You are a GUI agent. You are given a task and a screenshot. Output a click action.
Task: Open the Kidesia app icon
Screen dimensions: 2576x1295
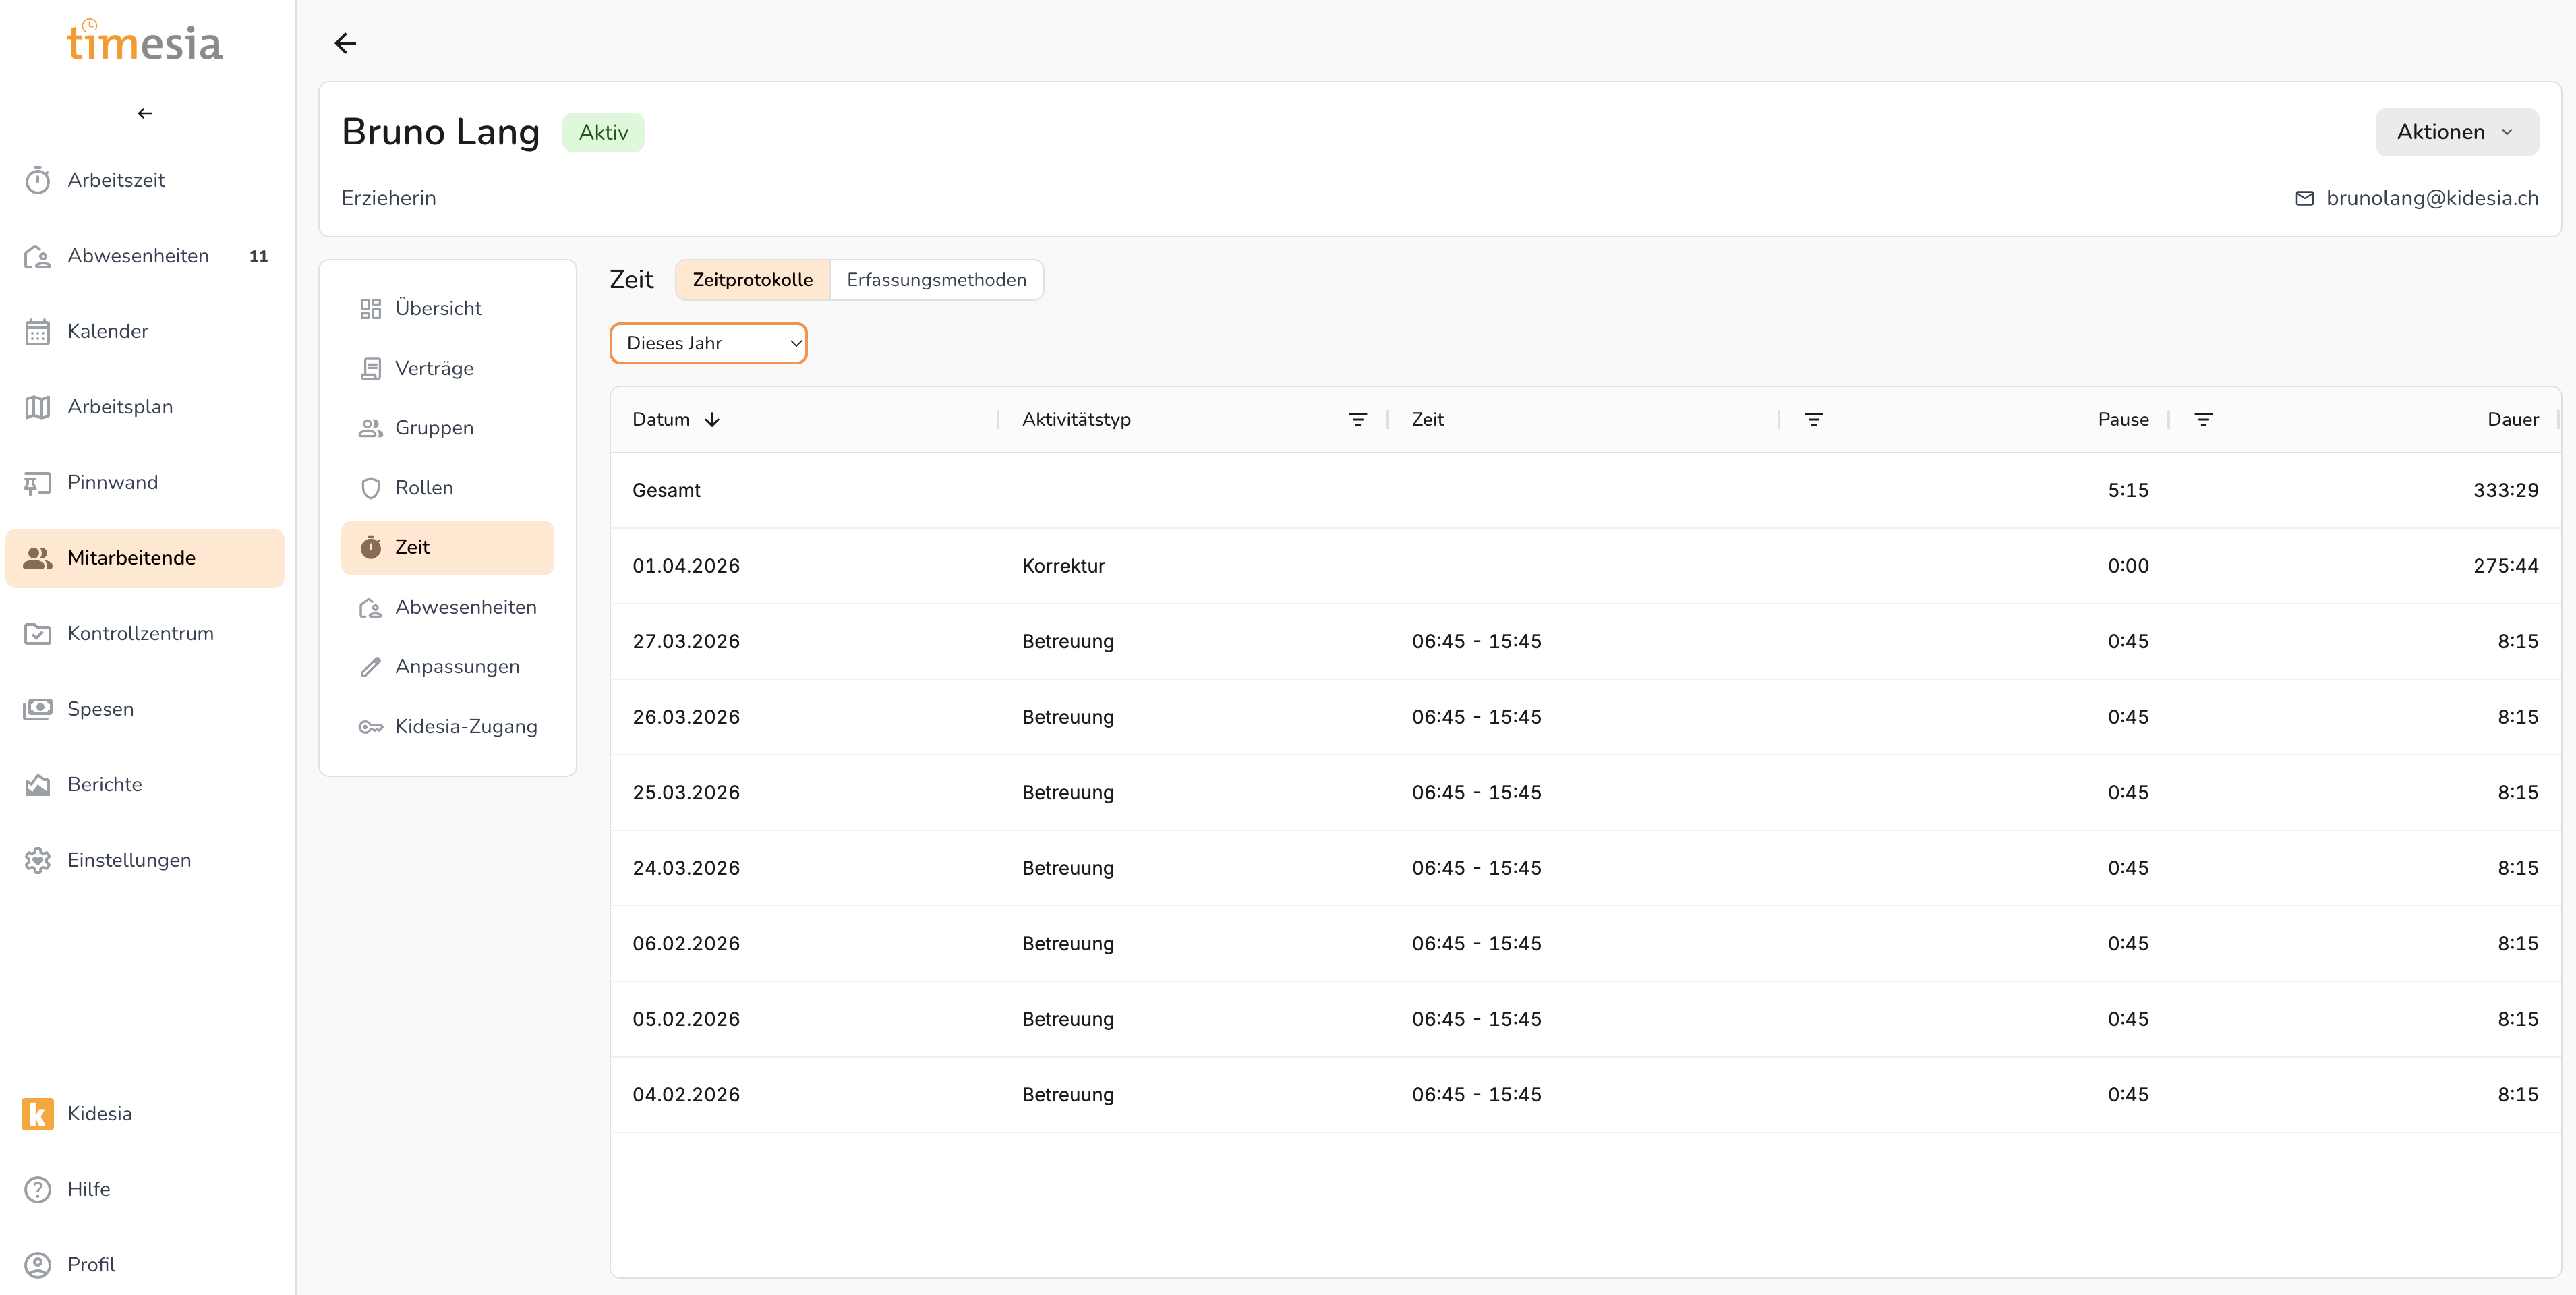pos(38,1113)
